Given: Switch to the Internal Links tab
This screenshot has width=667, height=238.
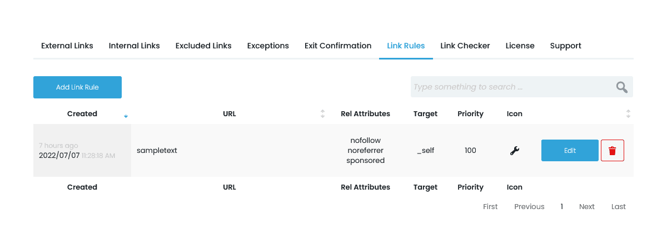Looking at the screenshot, I should [135, 46].
